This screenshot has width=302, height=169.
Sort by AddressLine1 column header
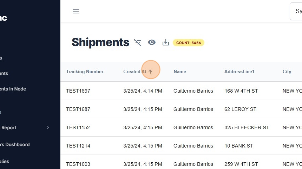[x=239, y=71]
